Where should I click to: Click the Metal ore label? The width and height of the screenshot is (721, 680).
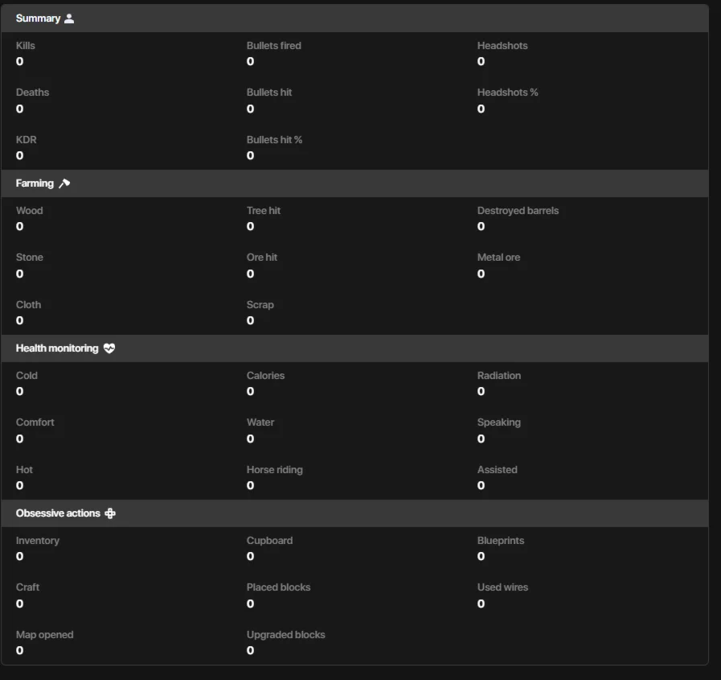(498, 258)
